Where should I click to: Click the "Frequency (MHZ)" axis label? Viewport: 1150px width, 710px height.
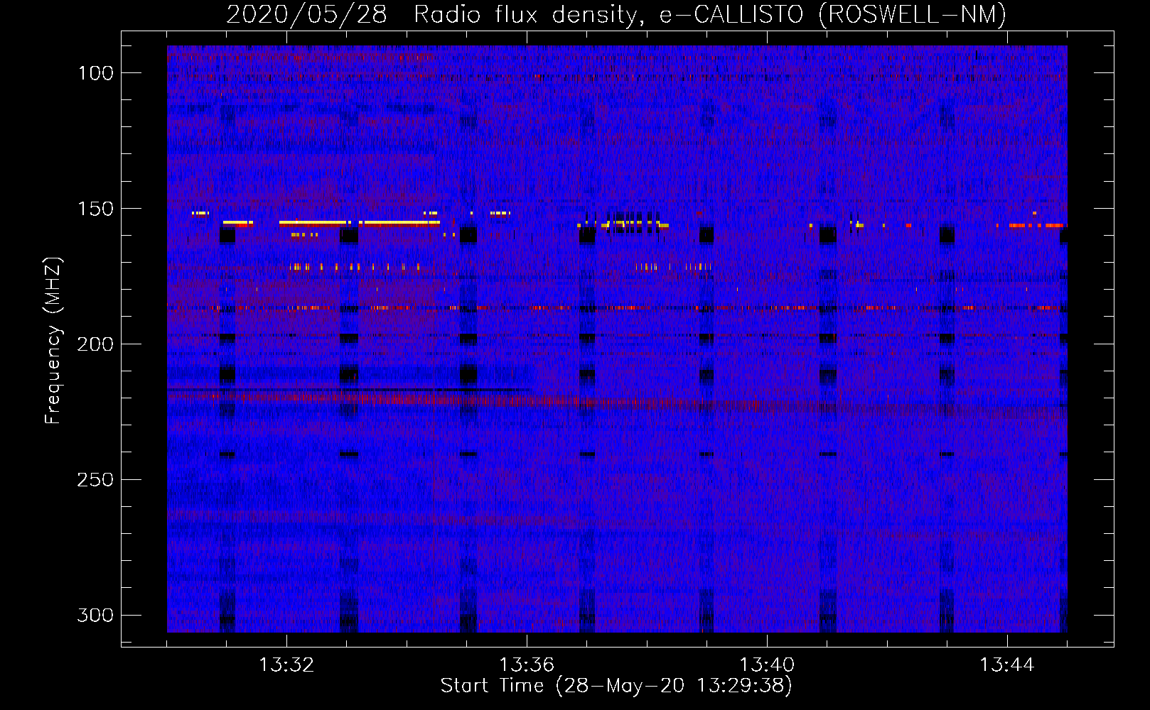pos(53,340)
